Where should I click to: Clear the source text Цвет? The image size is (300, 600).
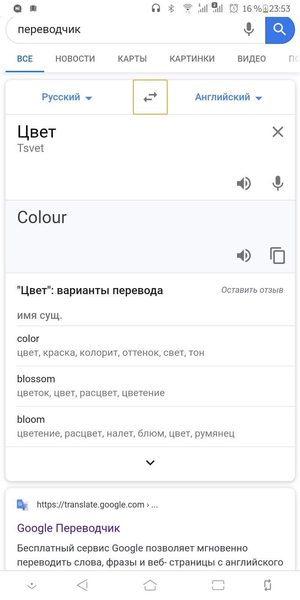click(277, 132)
